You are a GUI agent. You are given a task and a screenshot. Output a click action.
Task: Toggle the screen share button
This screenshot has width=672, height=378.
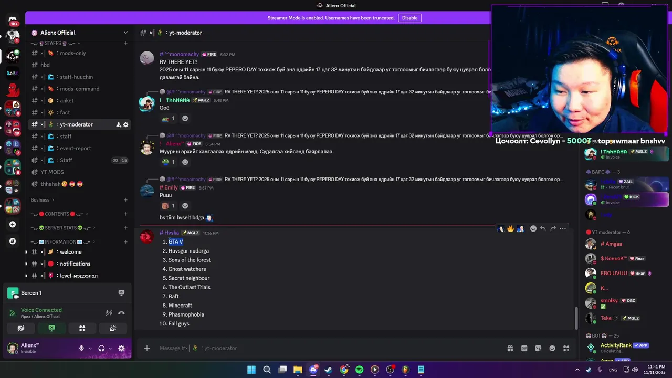click(51, 328)
